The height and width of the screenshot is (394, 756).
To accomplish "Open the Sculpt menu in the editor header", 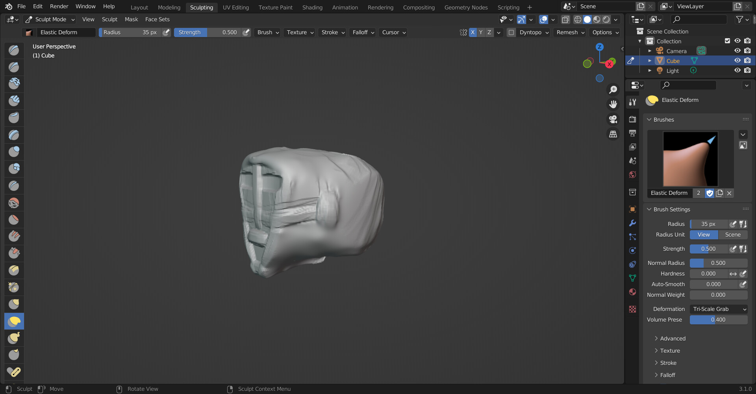I will [x=109, y=19].
